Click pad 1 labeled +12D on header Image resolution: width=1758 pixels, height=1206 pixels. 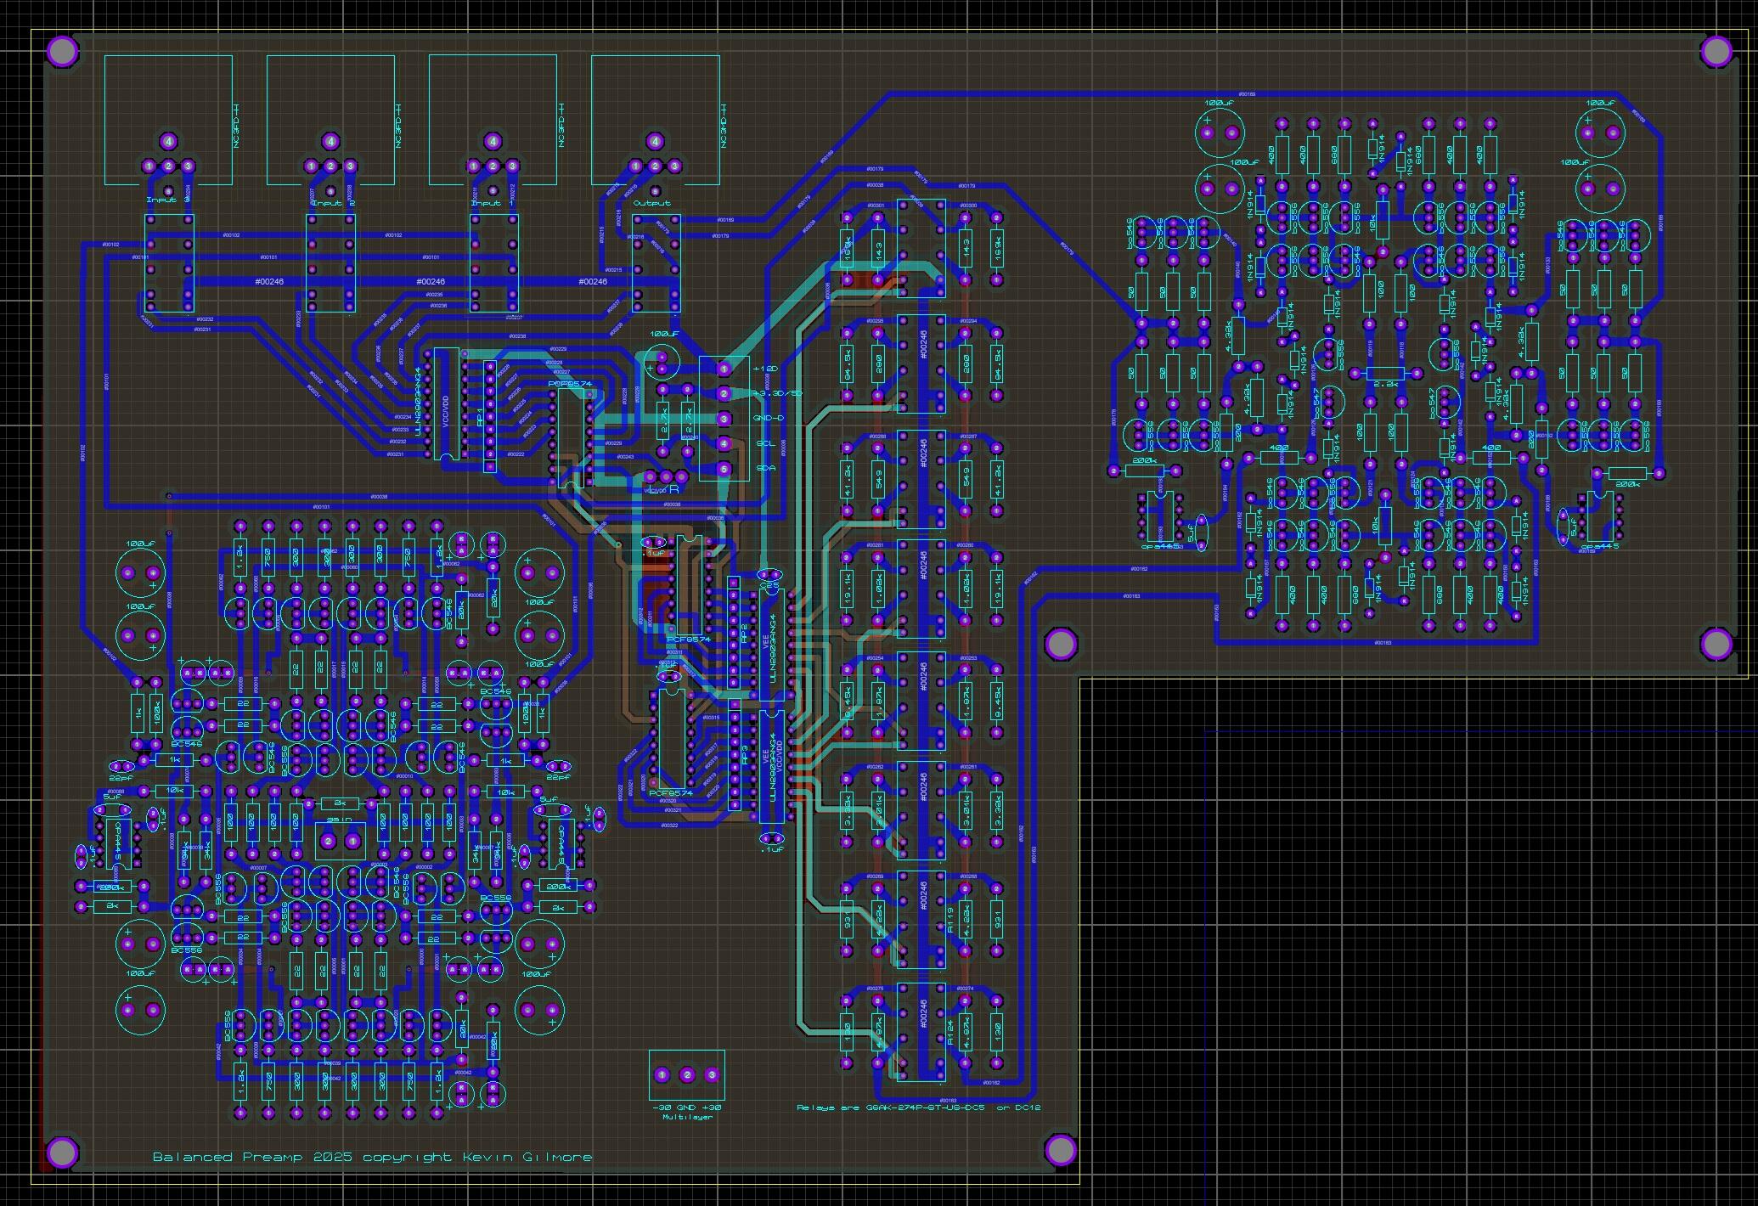[x=724, y=369]
